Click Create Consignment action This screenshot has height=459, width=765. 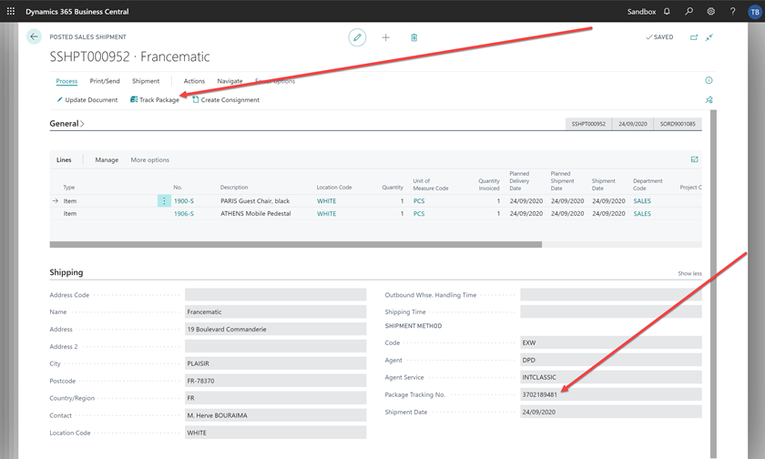click(x=226, y=100)
